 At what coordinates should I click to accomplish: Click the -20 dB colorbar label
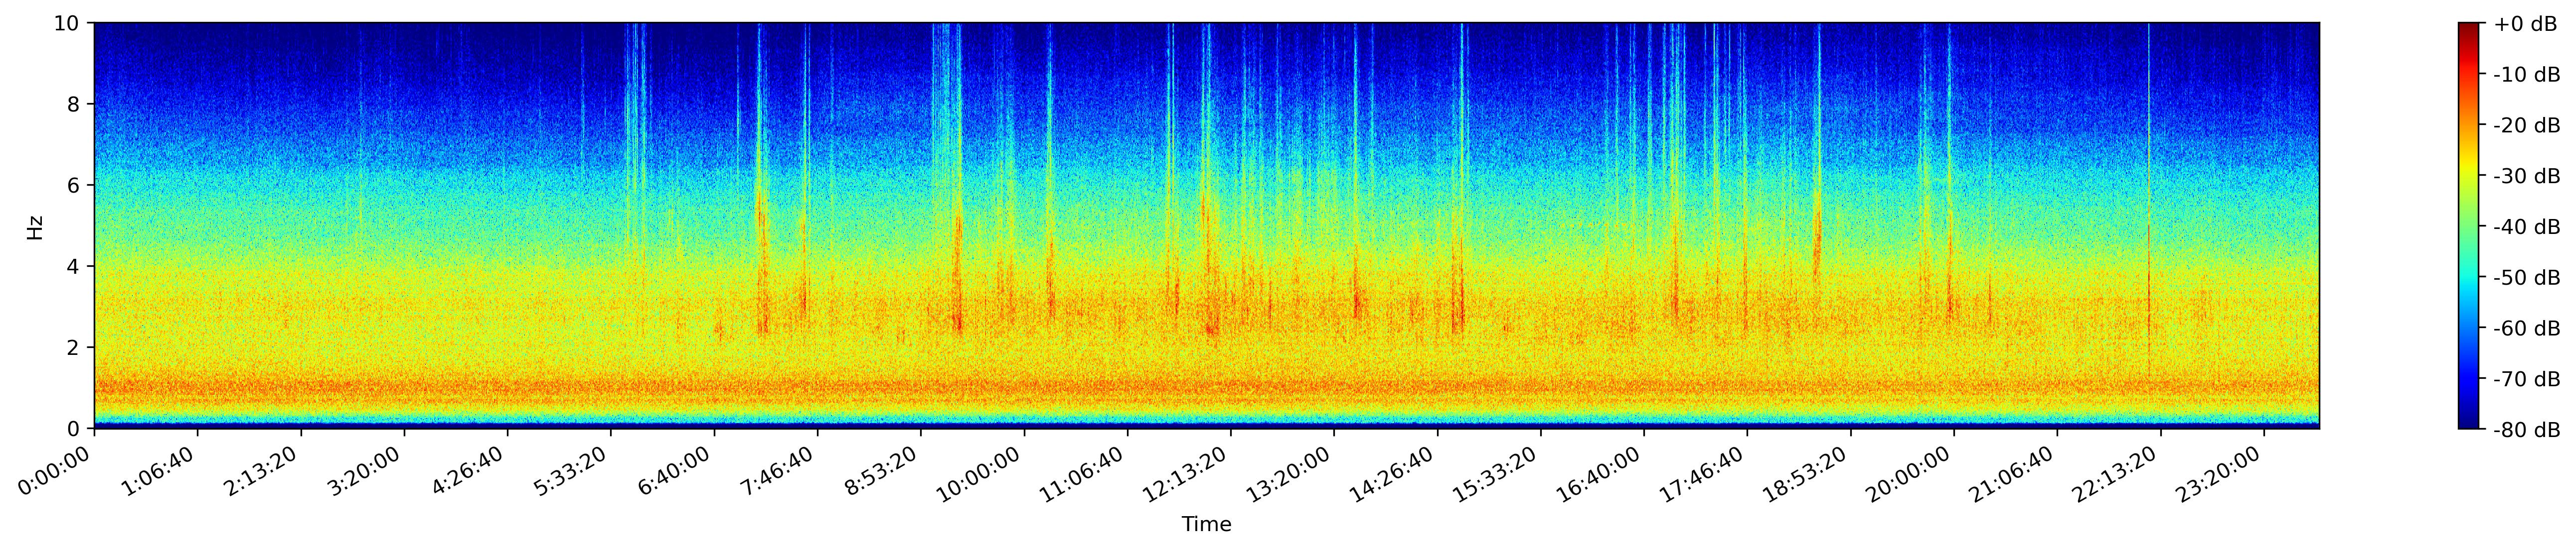tap(2527, 126)
